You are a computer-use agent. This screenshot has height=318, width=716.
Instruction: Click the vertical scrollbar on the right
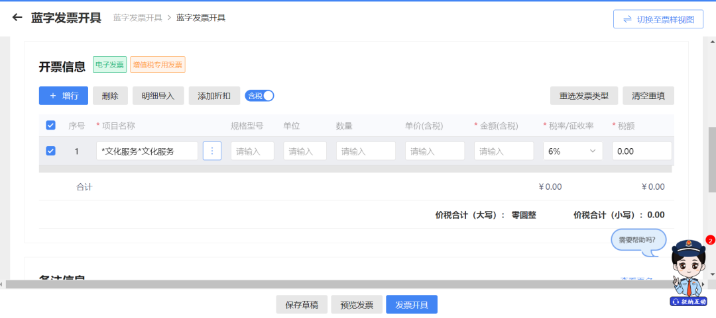[x=711, y=159]
